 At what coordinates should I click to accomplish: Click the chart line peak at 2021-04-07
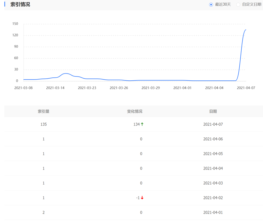[x=245, y=30]
